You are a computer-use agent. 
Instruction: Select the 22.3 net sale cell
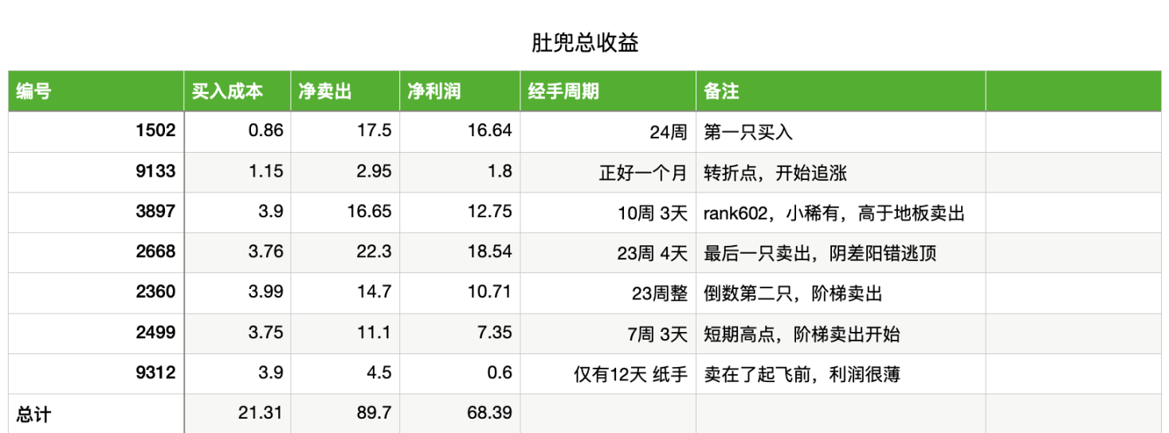[374, 252]
